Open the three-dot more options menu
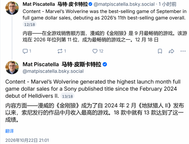 tap(183, 51)
